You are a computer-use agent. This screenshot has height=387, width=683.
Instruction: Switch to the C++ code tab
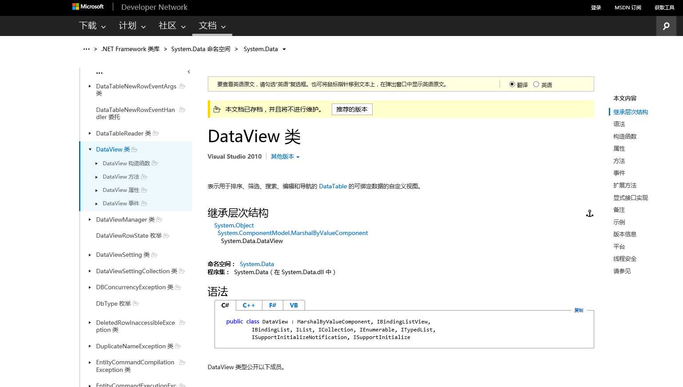[x=249, y=305]
